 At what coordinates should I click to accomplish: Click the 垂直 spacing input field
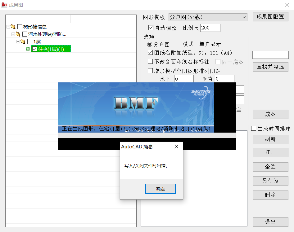225,79
